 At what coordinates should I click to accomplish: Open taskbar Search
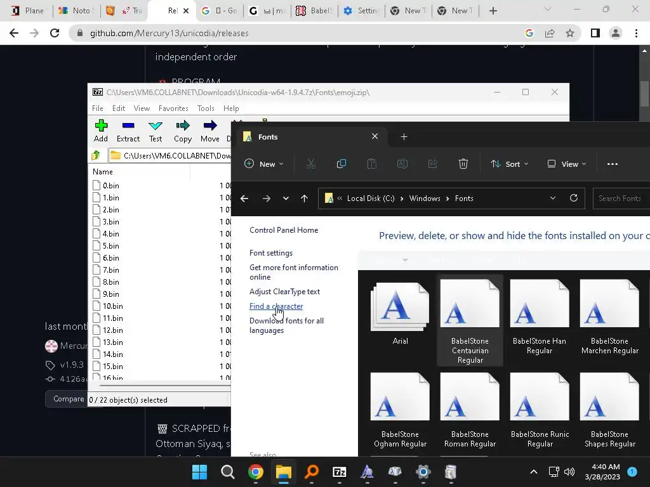[x=228, y=472]
